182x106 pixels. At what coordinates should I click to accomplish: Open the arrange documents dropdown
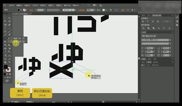tap(95, 5)
